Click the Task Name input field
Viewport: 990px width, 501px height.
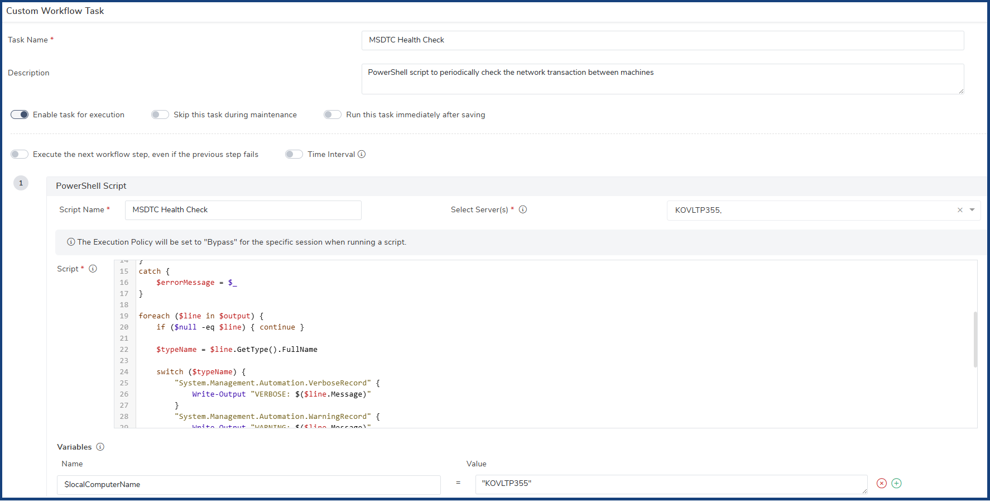pos(662,40)
